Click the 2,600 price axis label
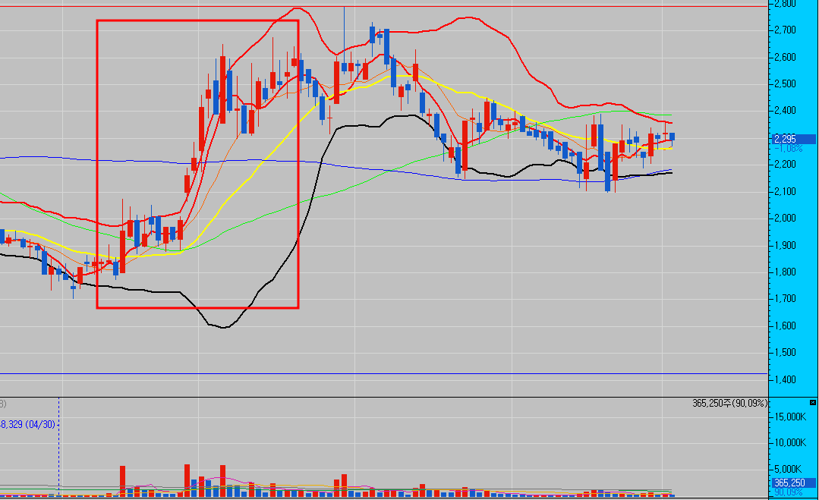The width and height of the screenshot is (819, 500). click(785, 57)
